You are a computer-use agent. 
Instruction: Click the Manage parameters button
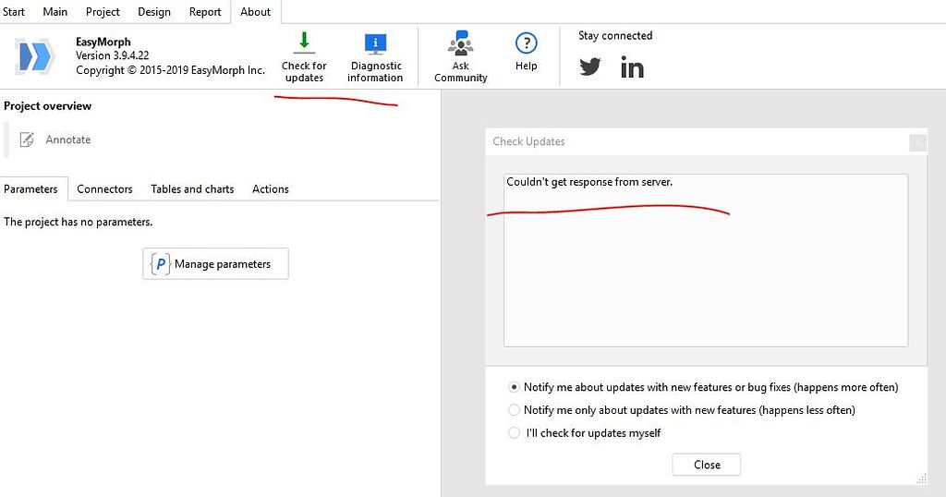tap(215, 264)
